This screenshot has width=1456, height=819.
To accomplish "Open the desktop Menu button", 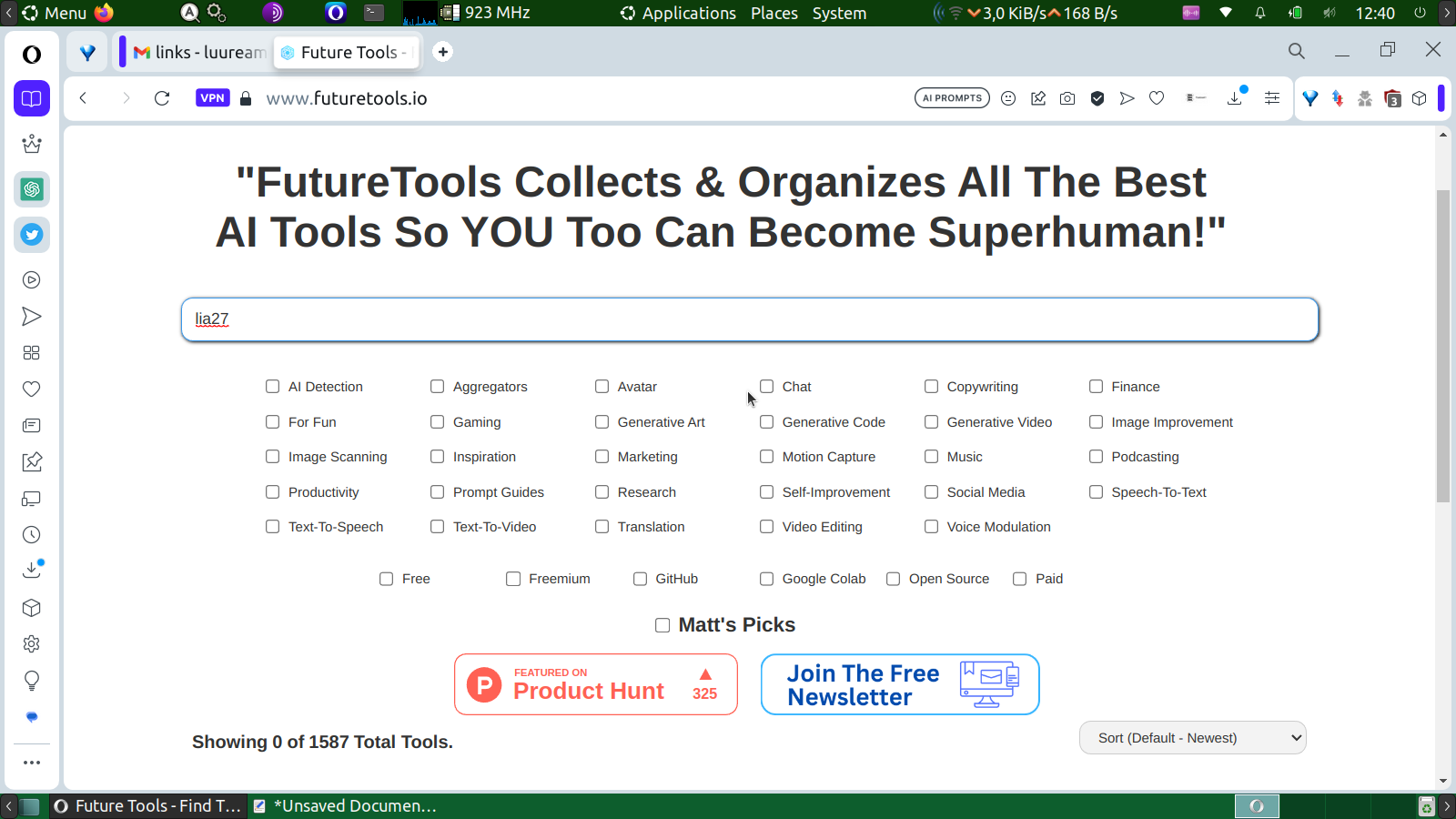I will coord(55,13).
